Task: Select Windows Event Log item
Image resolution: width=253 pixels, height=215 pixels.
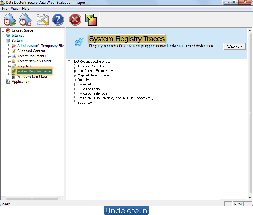Action: click(x=32, y=76)
